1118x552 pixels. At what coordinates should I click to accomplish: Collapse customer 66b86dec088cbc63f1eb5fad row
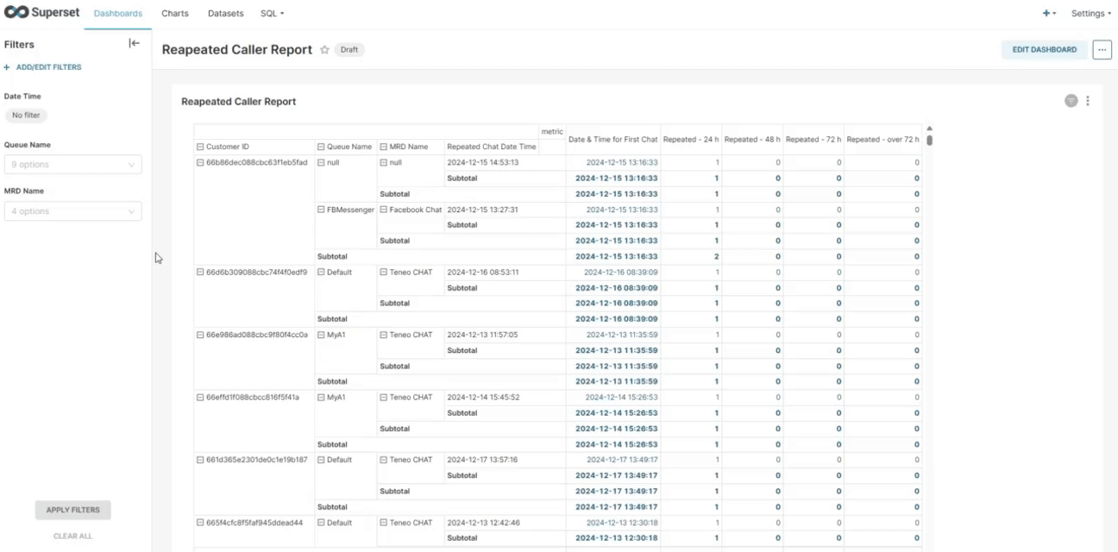200,162
